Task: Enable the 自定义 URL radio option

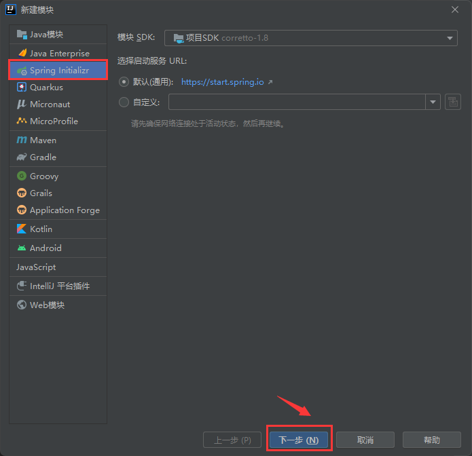Action: (x=124, y=102)
